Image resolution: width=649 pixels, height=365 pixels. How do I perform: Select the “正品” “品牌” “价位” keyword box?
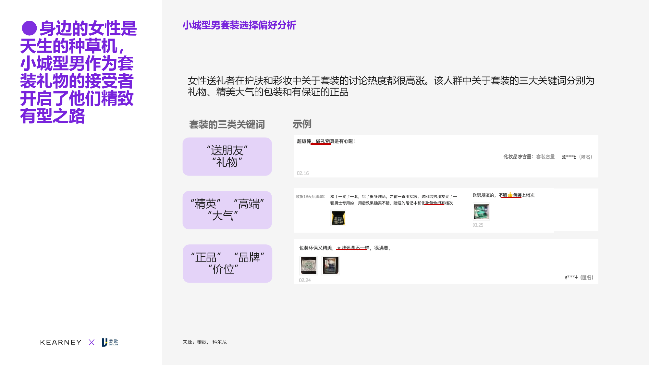pos(227,263)
